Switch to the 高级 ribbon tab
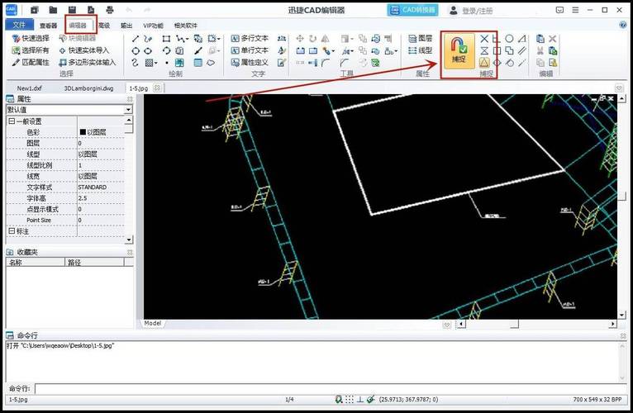 click(104, 26)
